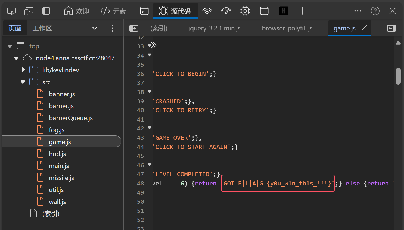
Task: Click the flag string y0u_w1n_th1s_!!!
Action: coord(299,184)
